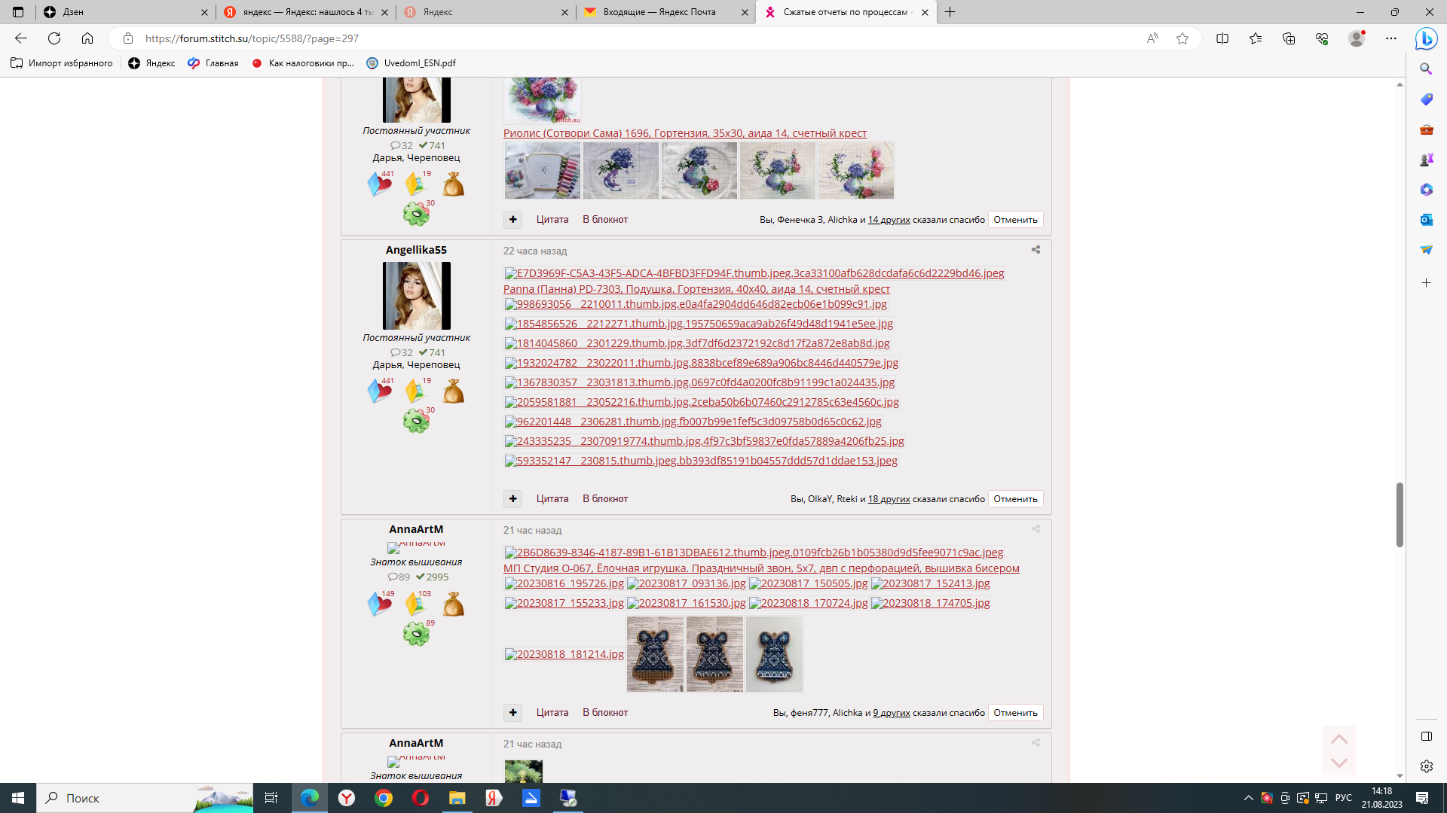Toggle split screen view in toolbar

tap(1222, 38)
